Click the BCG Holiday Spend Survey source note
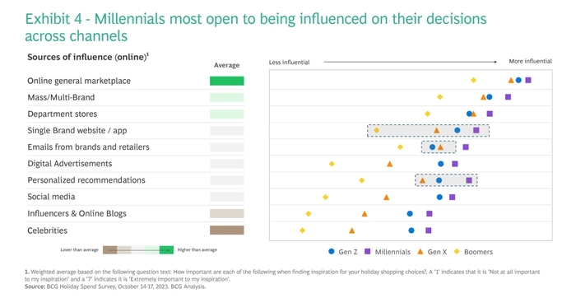 point(115,286)
